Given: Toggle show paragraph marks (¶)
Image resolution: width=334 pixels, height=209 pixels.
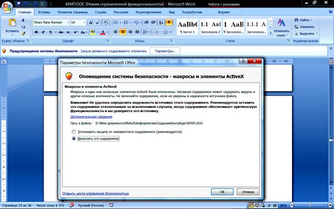Looking at the screenshot, I should (x=169, y=22).
